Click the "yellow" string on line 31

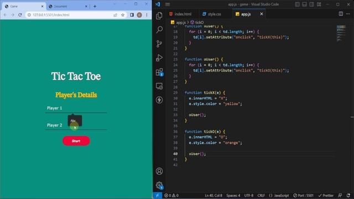231,104
